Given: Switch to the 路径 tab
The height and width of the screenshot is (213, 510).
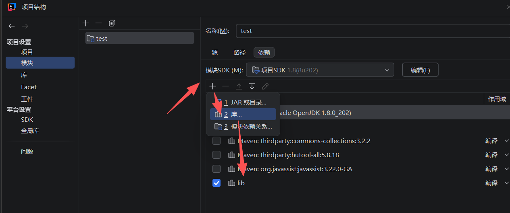Looking at the screenshot, I should click(239, 52).
